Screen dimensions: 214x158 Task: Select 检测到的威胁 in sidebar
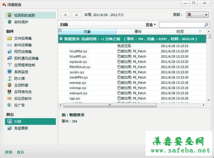point(30,15)
